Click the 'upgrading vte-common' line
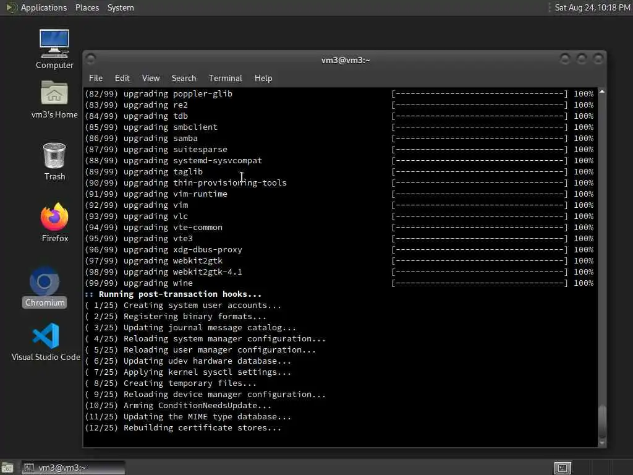This screenshot has width=633, height=475. coord(154,228)
